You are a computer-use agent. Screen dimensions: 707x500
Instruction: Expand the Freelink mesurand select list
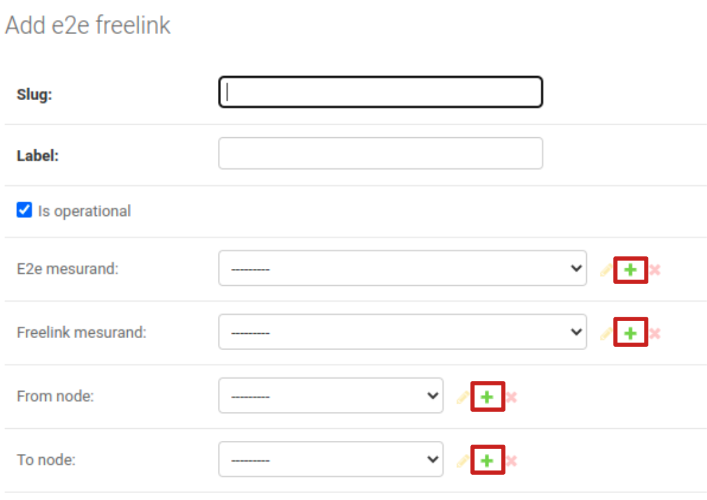tap(402, 332)
